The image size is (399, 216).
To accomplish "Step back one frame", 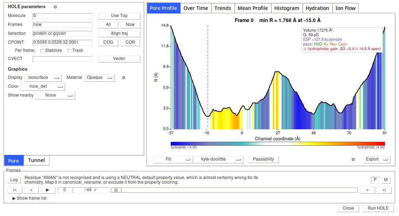I will 31,190.
